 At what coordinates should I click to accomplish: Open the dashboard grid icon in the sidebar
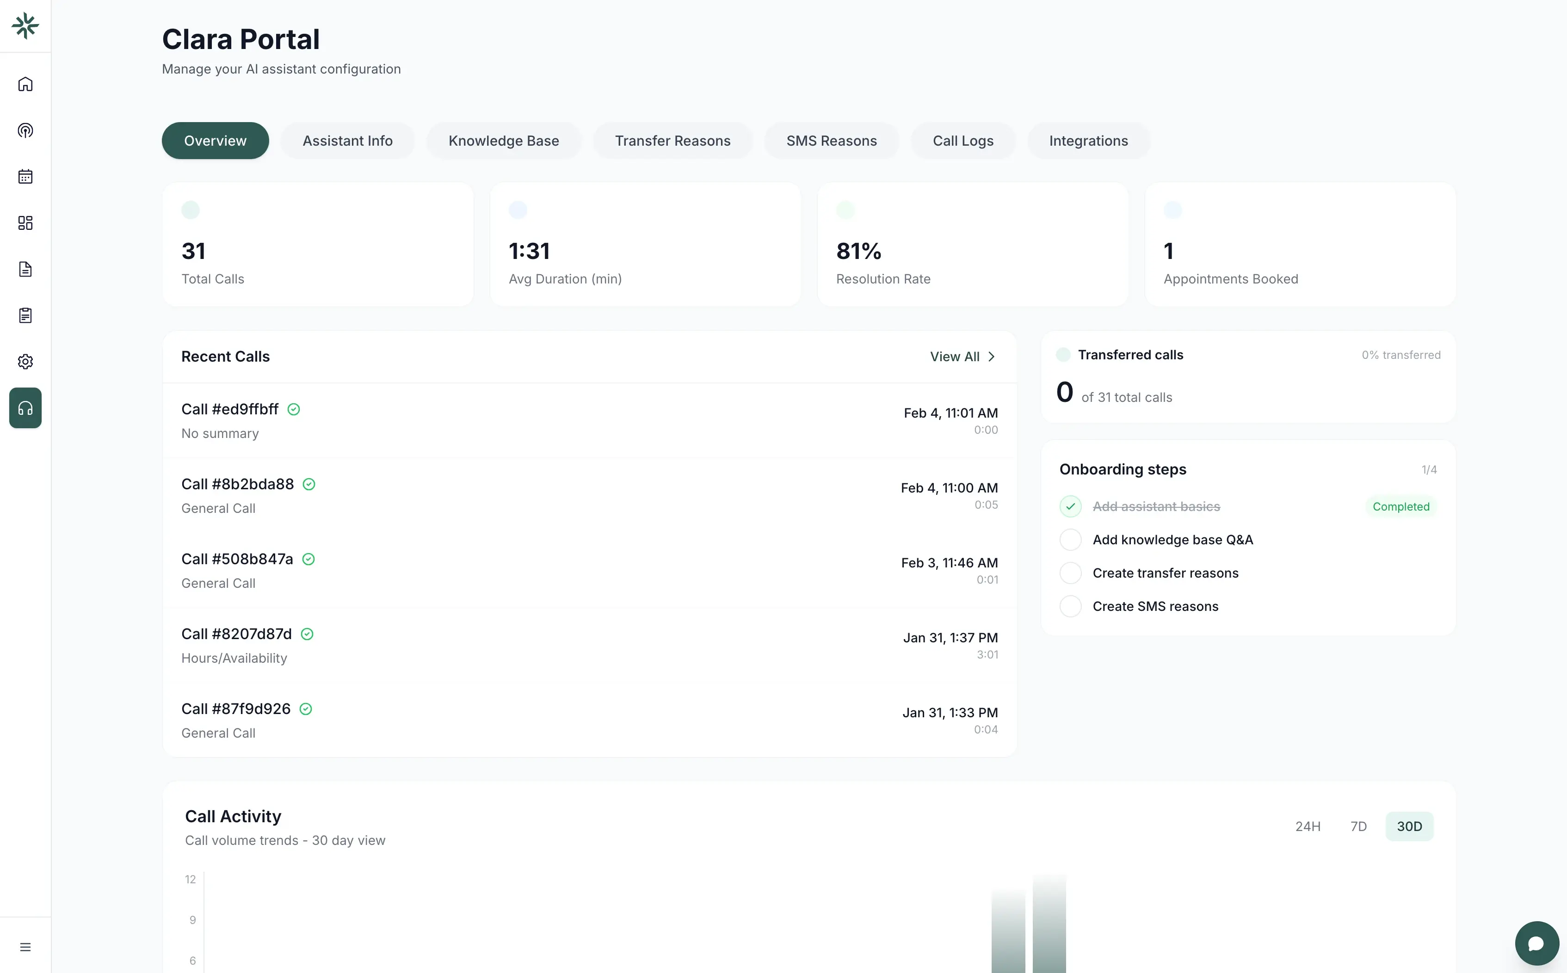click(25, 222)
